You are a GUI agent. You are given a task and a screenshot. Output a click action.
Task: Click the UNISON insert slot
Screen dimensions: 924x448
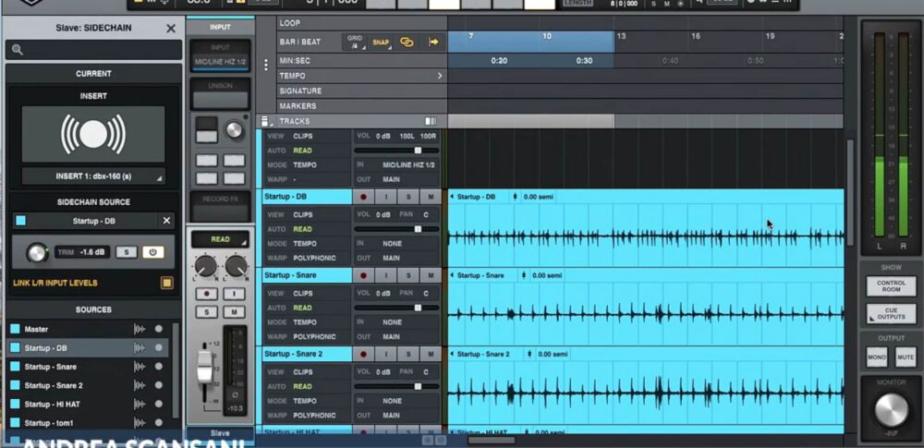tap(221, 95)
